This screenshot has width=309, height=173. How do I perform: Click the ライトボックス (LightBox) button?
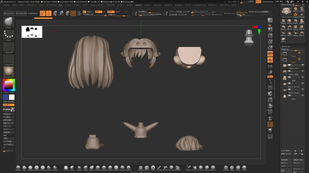point(21,14)
